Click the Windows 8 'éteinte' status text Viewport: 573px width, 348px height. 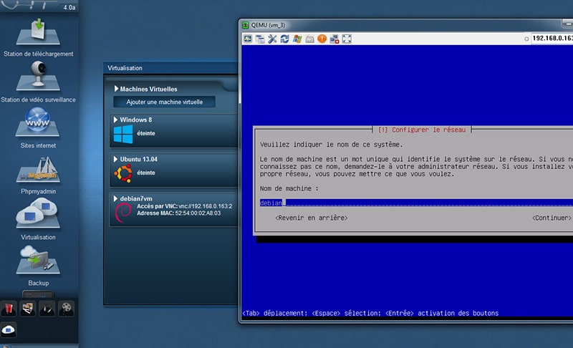pyautogui.click(x=146, y=133)
